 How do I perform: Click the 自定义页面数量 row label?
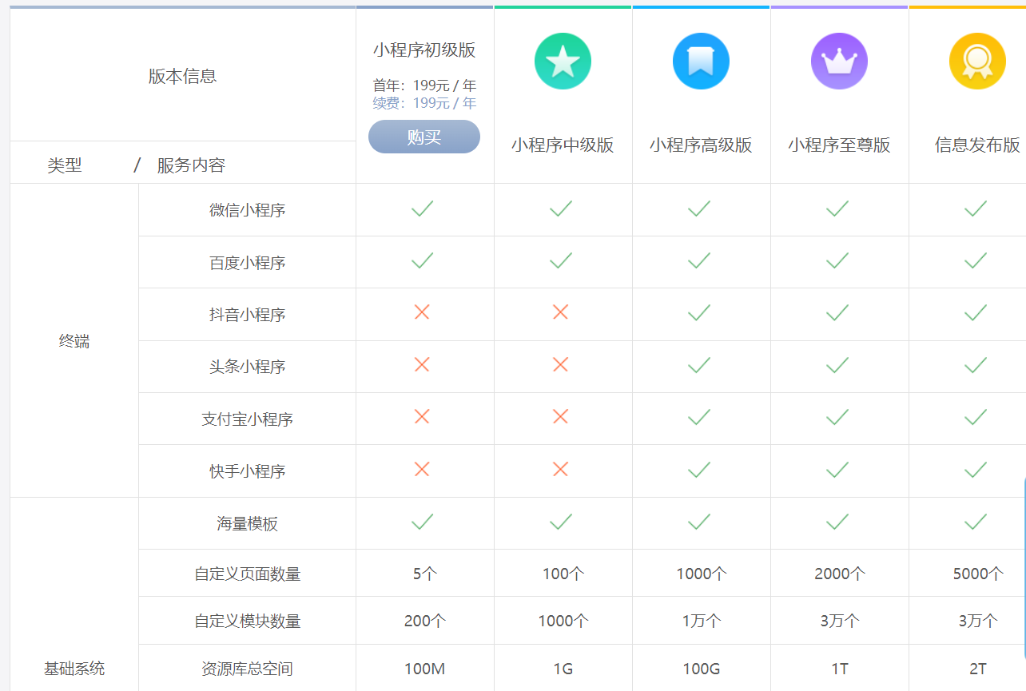[247, 574]
